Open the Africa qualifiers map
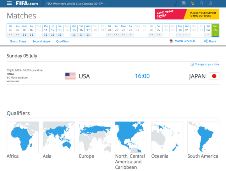 (23, 137)
